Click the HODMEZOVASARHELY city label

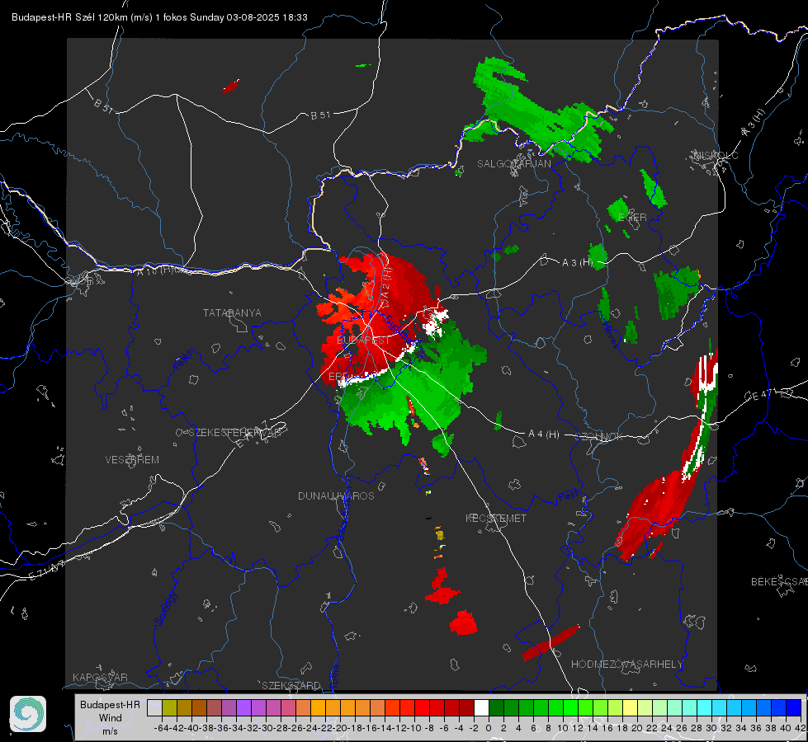click(x=626, y=665)
